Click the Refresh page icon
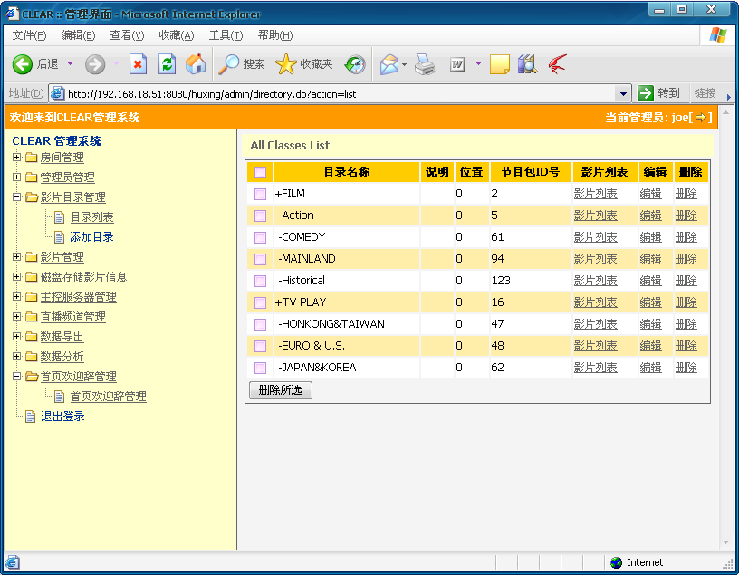The image size is (739, 575). [x=167, y=64]
